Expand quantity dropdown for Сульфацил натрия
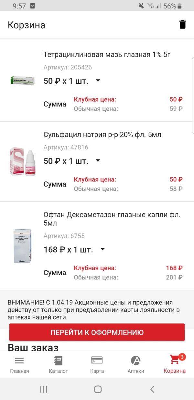The width and height of the screenshot is (194, 400). [x=98, y=160]
